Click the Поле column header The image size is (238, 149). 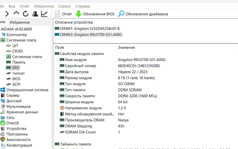(x=60, y=48)
